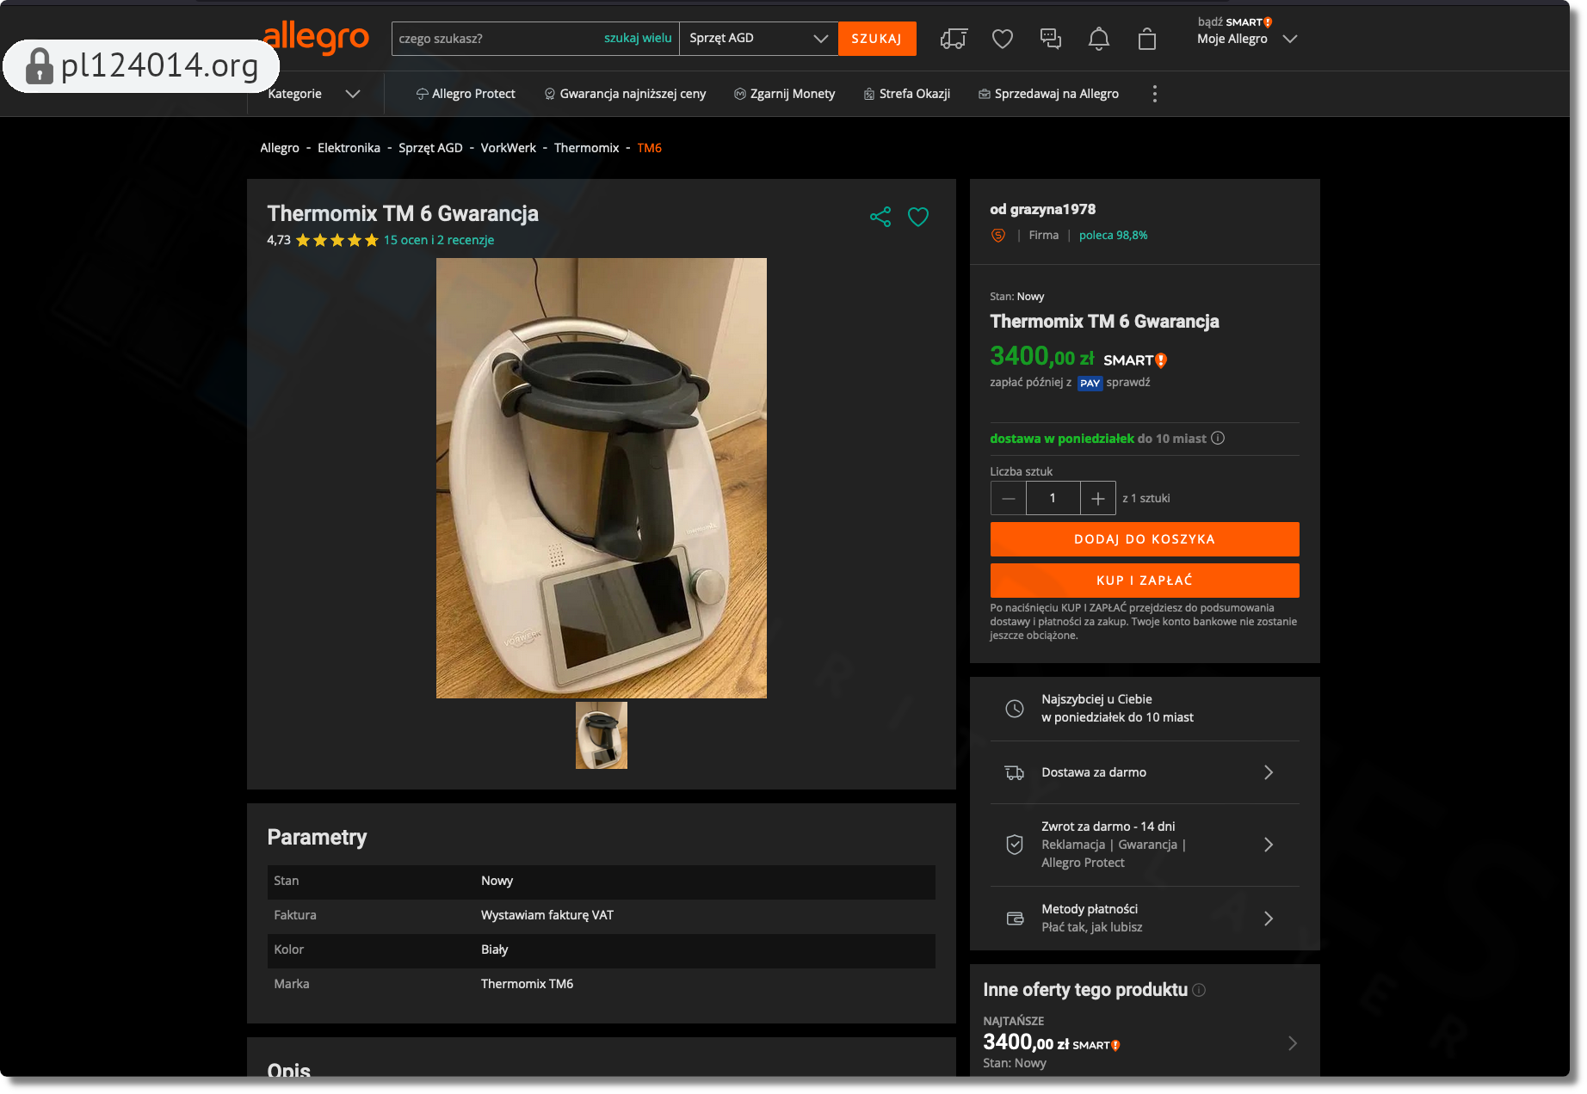Image resolution: width=1587 pixels, height=1094 pixels.
Task: Go to Sprzęt AGD breadcrumb
Action: [x=430, y=148]
